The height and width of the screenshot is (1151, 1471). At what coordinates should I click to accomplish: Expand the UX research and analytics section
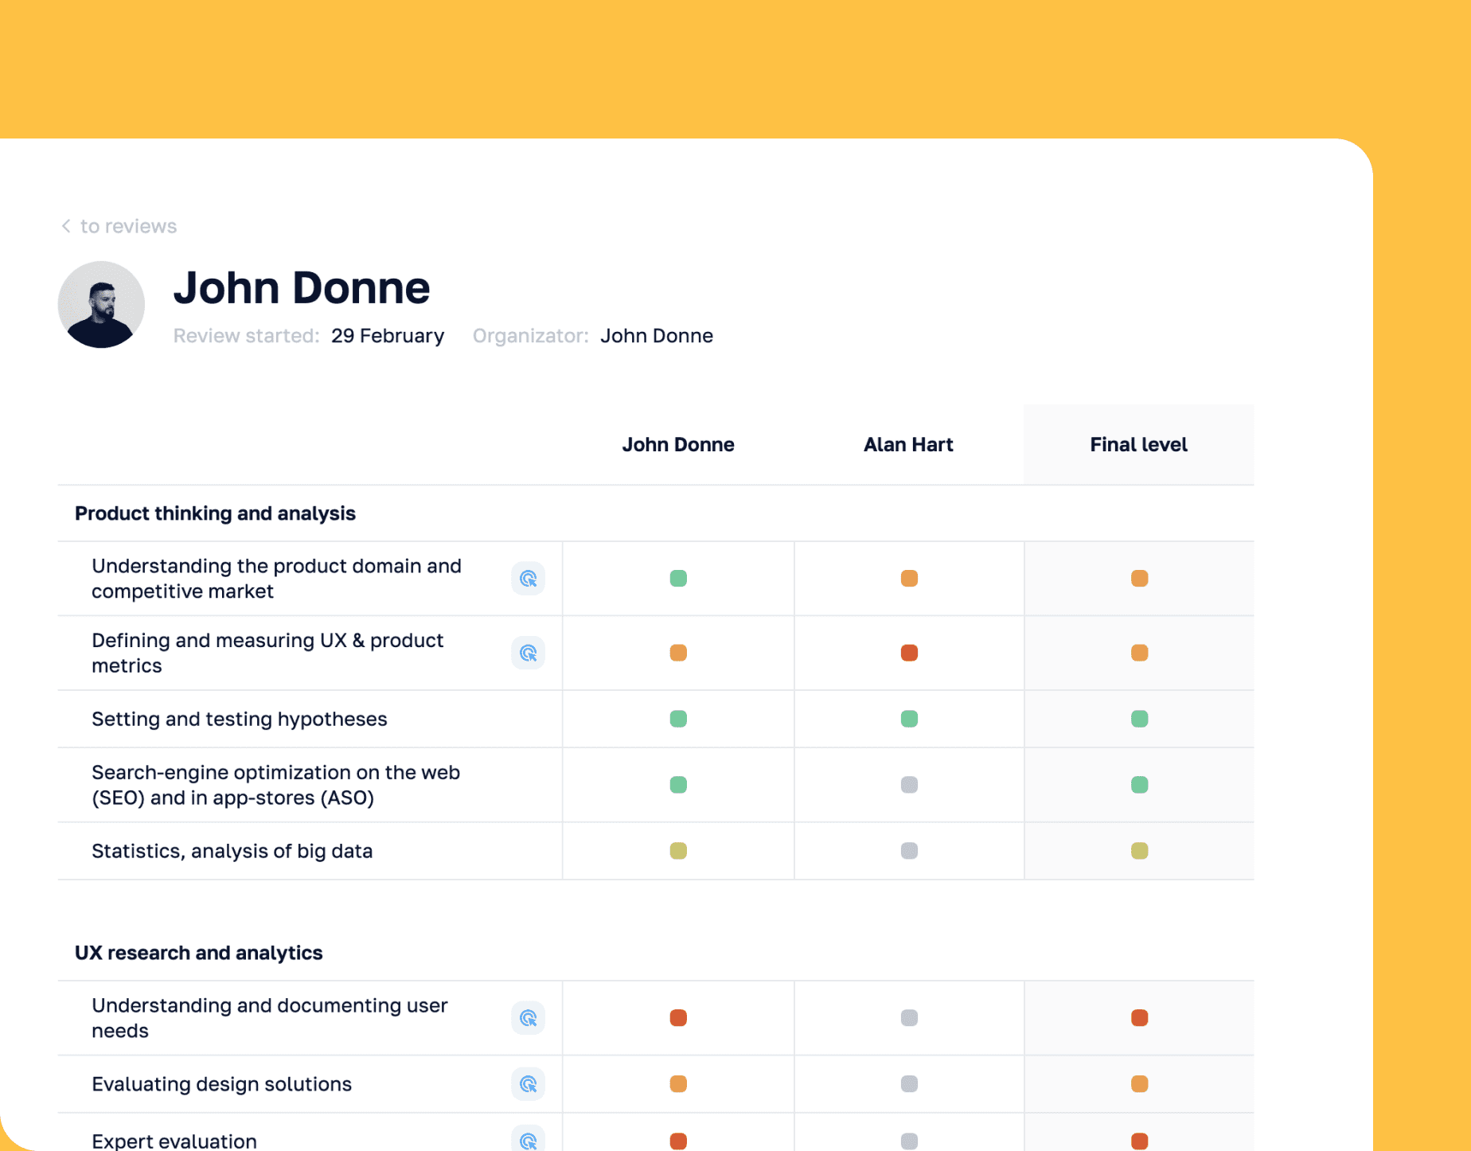tap(198, 952)
